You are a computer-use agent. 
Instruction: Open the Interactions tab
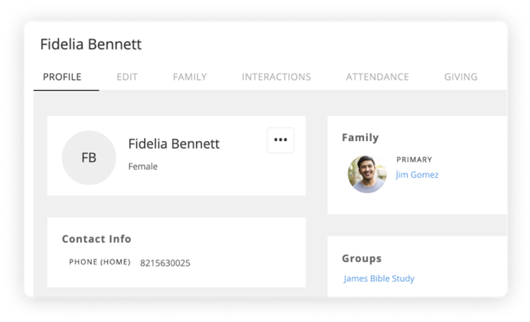click(x=277, y=77)
